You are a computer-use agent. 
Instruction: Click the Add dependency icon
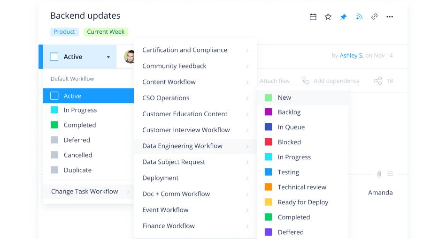tap(306, 81)
